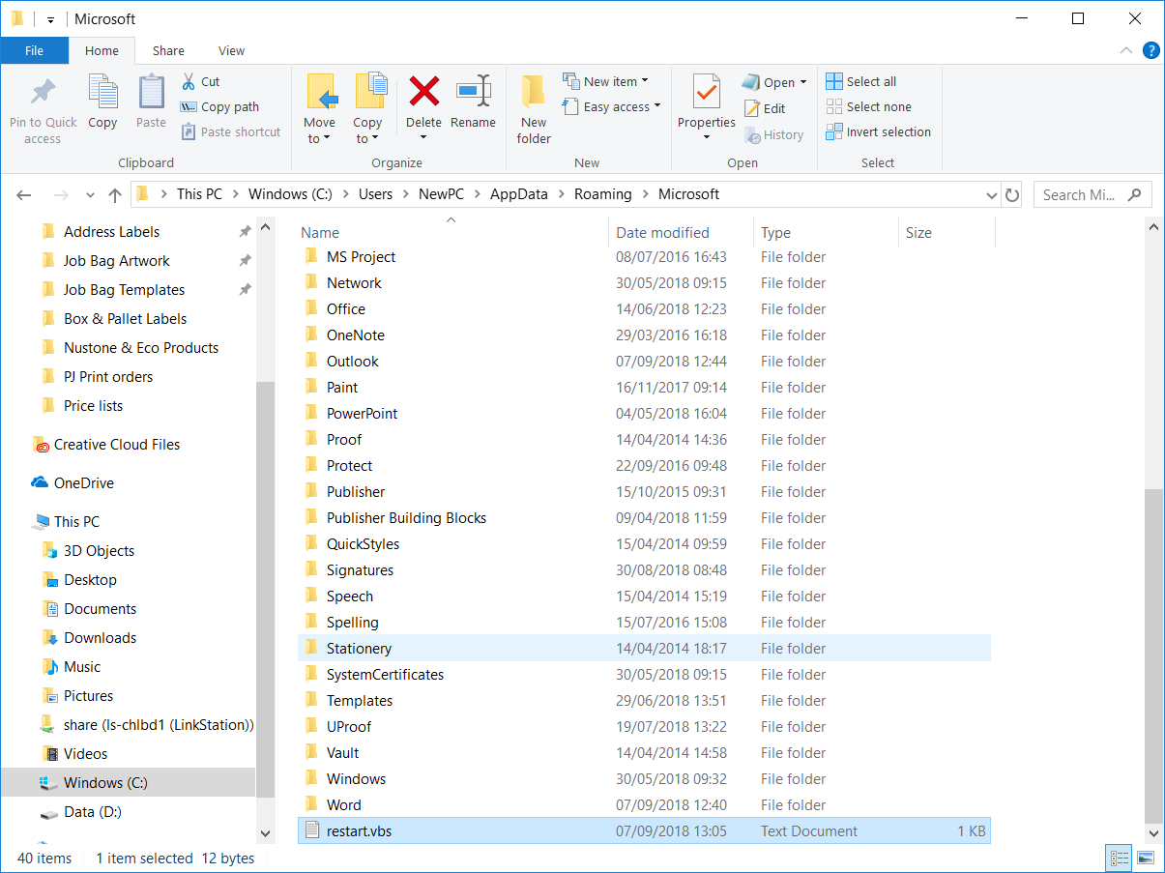Click Roaming in the address breadcrumb
1165x873 pixels.
coord(602,193)
